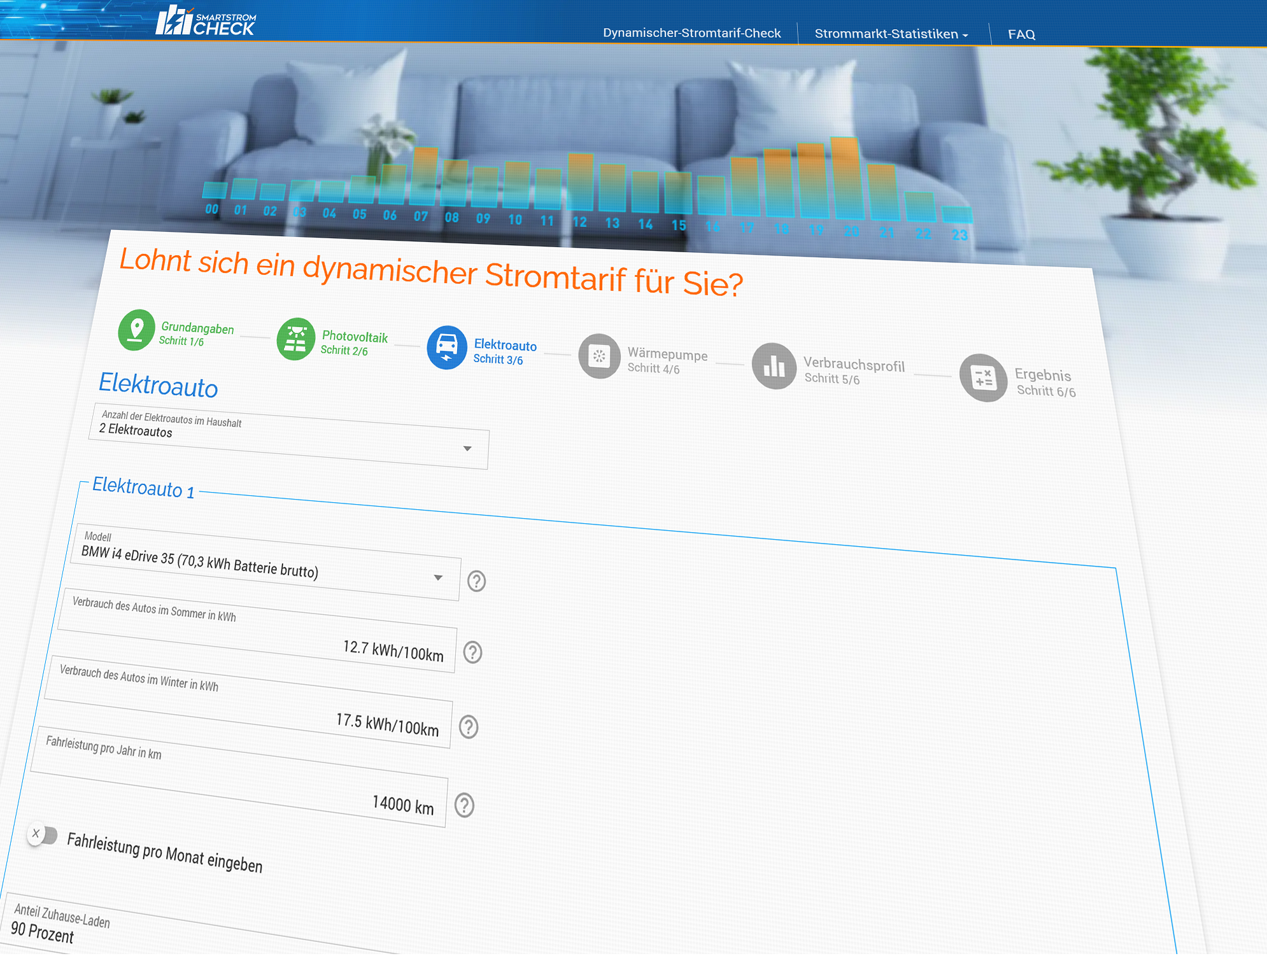Screen dimensions: 1267x956
Task: Edit the winter consumption 17.5 kWh/100km field
Action: pos(248,702)
